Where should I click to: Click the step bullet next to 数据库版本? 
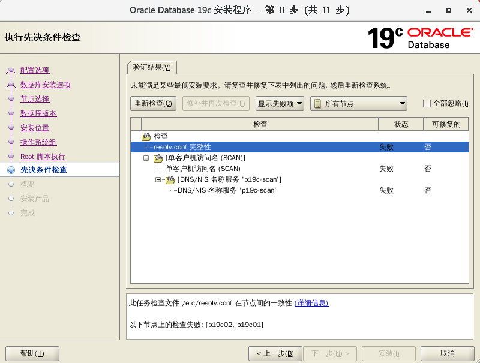pyautogui.click(x=11, y=113)
